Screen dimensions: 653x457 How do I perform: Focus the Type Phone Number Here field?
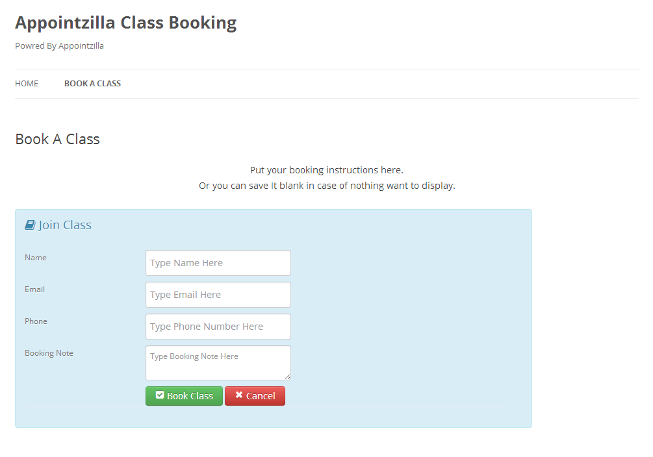[218, 327]
